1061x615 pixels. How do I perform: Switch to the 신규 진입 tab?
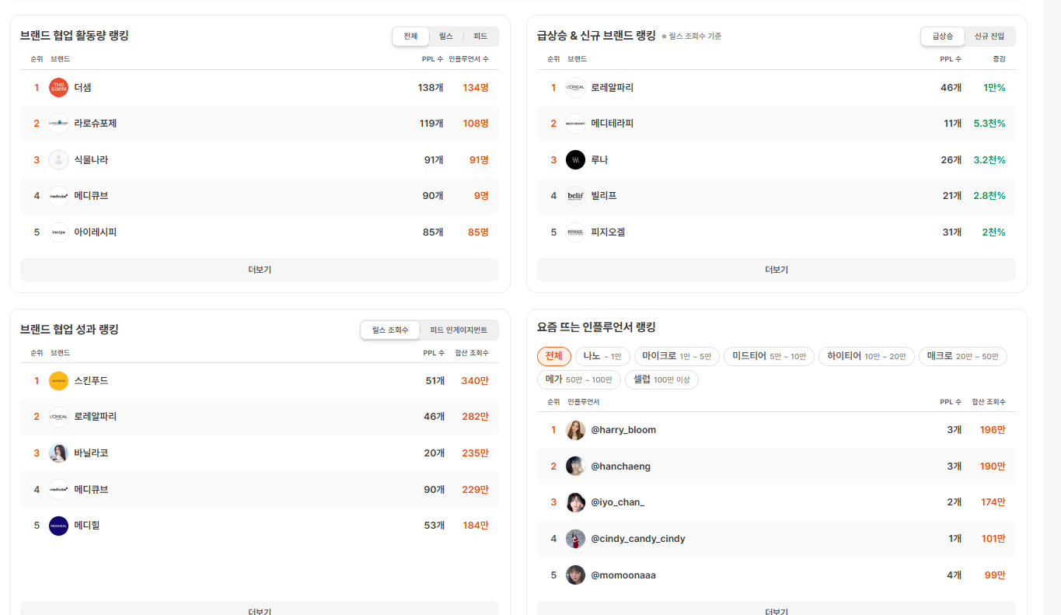click(x=989, y=37)
